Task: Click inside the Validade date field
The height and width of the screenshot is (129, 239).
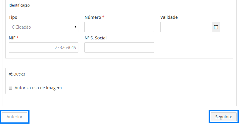Action: [186, 27]
